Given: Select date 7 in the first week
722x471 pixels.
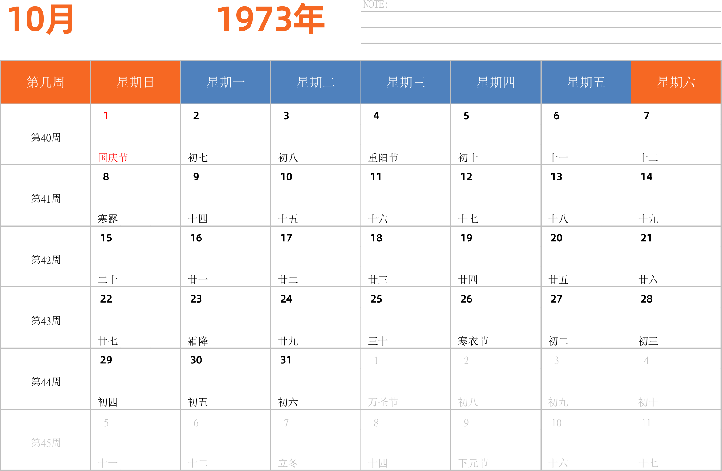Looking at the screenshot, I should coord(646,116).
